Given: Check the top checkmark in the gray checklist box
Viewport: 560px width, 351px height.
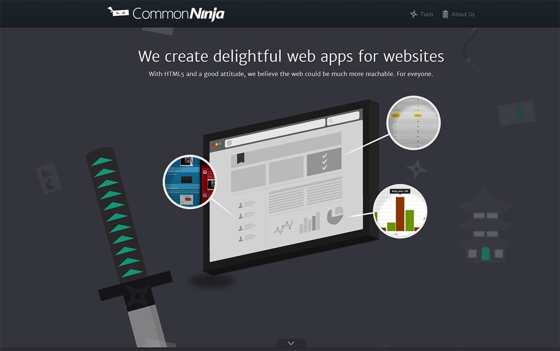Looking at the screenshot, I should click(x=325, y=155).
